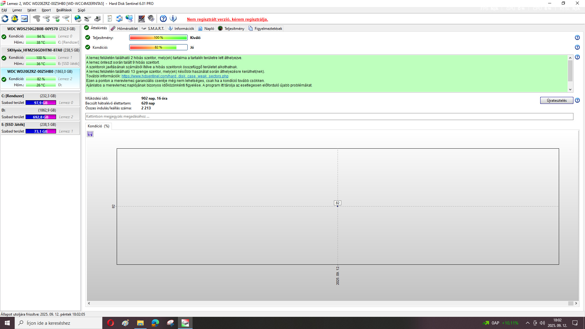Switch to the S.M.A.R.T. tab
Image resolution: width=585 pixels, height=329 pixels.
point(155,29)
